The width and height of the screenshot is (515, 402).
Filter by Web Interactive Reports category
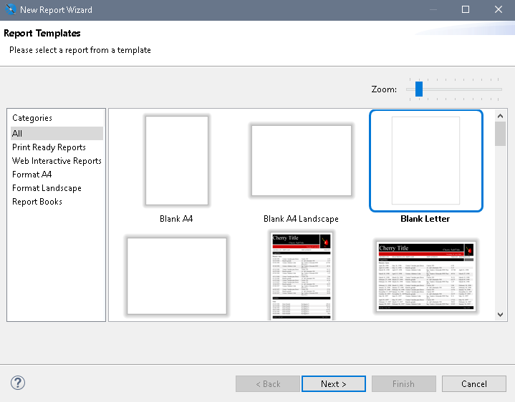[57, 161]
